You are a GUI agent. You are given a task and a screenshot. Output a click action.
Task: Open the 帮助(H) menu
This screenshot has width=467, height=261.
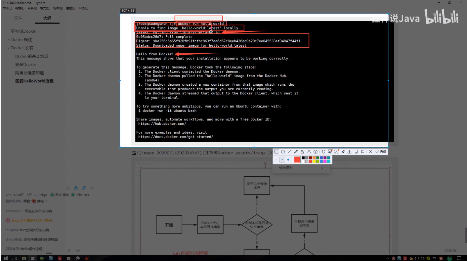83,8
